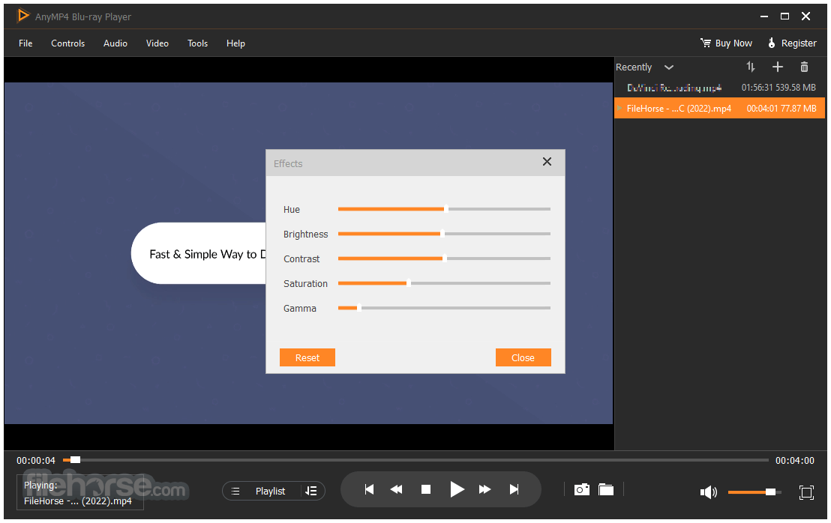Image resolution: width=831 pixels, height=523 pixels.
Task: Delete playlist item with trash icon
Action: click(x=804, y=67)
